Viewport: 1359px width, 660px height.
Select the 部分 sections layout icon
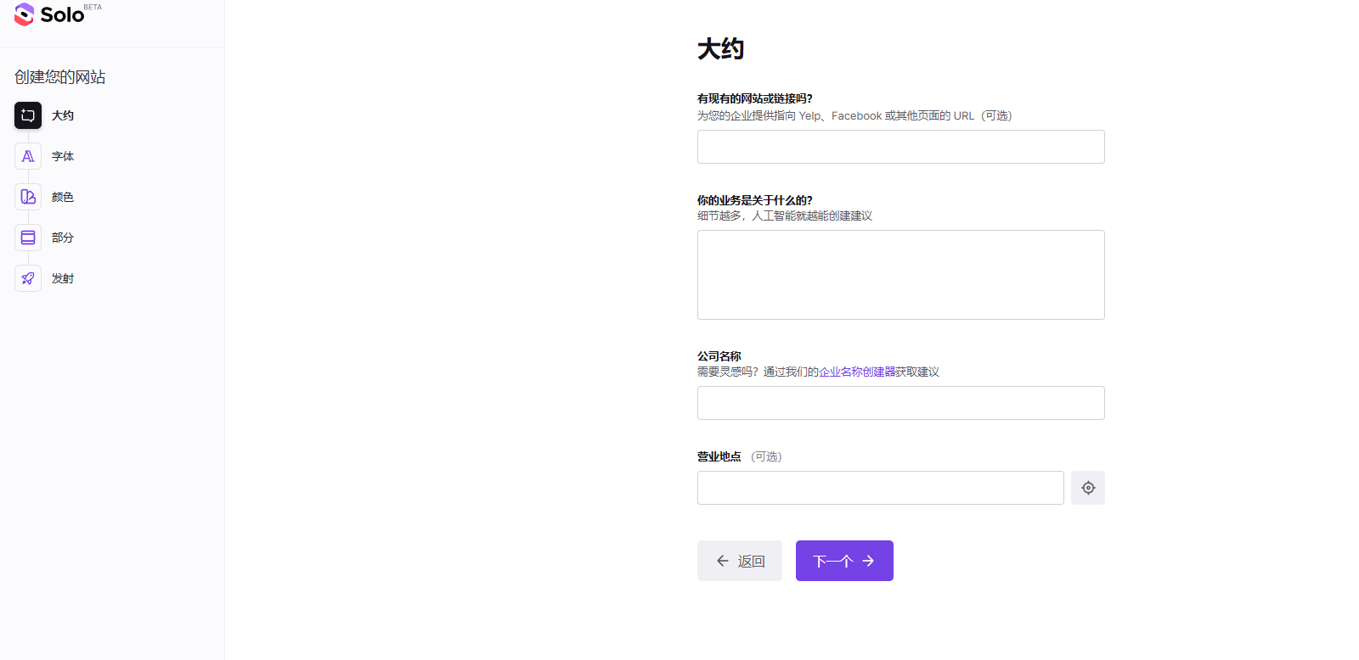[x=28, y=238]
